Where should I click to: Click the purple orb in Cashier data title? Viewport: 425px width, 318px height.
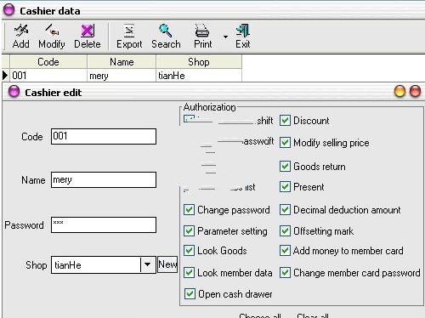coord(8,10)
